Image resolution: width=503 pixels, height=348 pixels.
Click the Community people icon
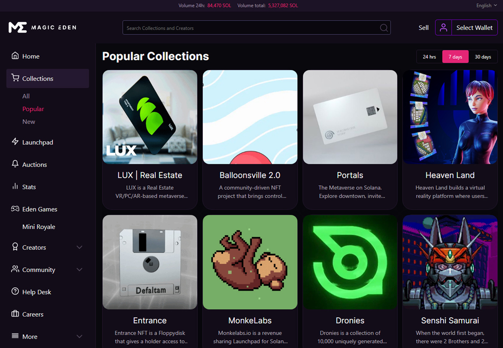(15, 269)
